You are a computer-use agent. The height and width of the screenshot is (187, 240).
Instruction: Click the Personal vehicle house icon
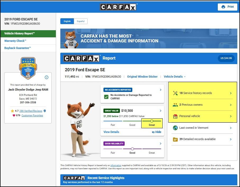175,116
